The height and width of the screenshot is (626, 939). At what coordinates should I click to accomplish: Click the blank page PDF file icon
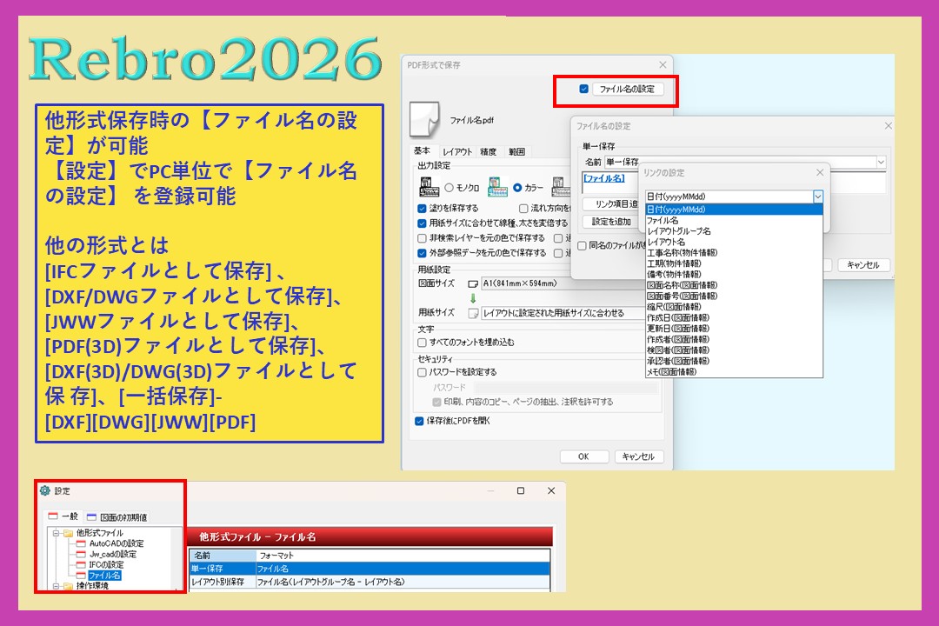pyautogui.click(x=424, y=119)
